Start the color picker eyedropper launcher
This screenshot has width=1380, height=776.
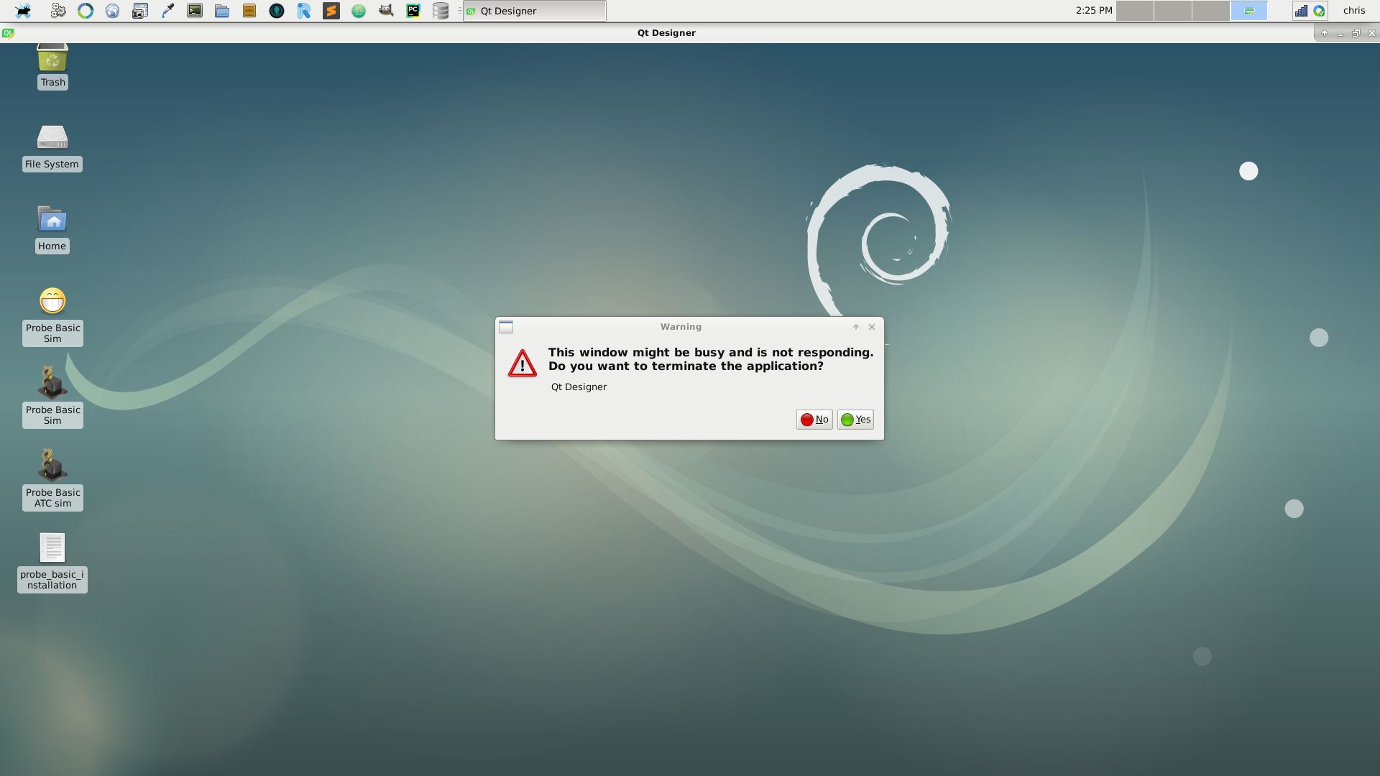[167, 11]
